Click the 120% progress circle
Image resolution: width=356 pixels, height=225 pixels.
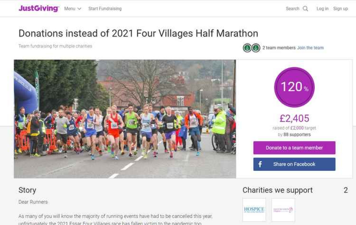(x=294, y=87)
